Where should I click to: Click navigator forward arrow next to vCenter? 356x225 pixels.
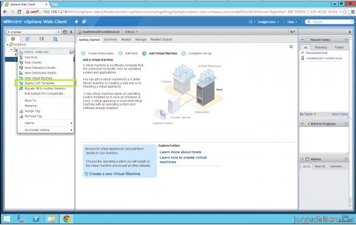(x=59, y=32)
